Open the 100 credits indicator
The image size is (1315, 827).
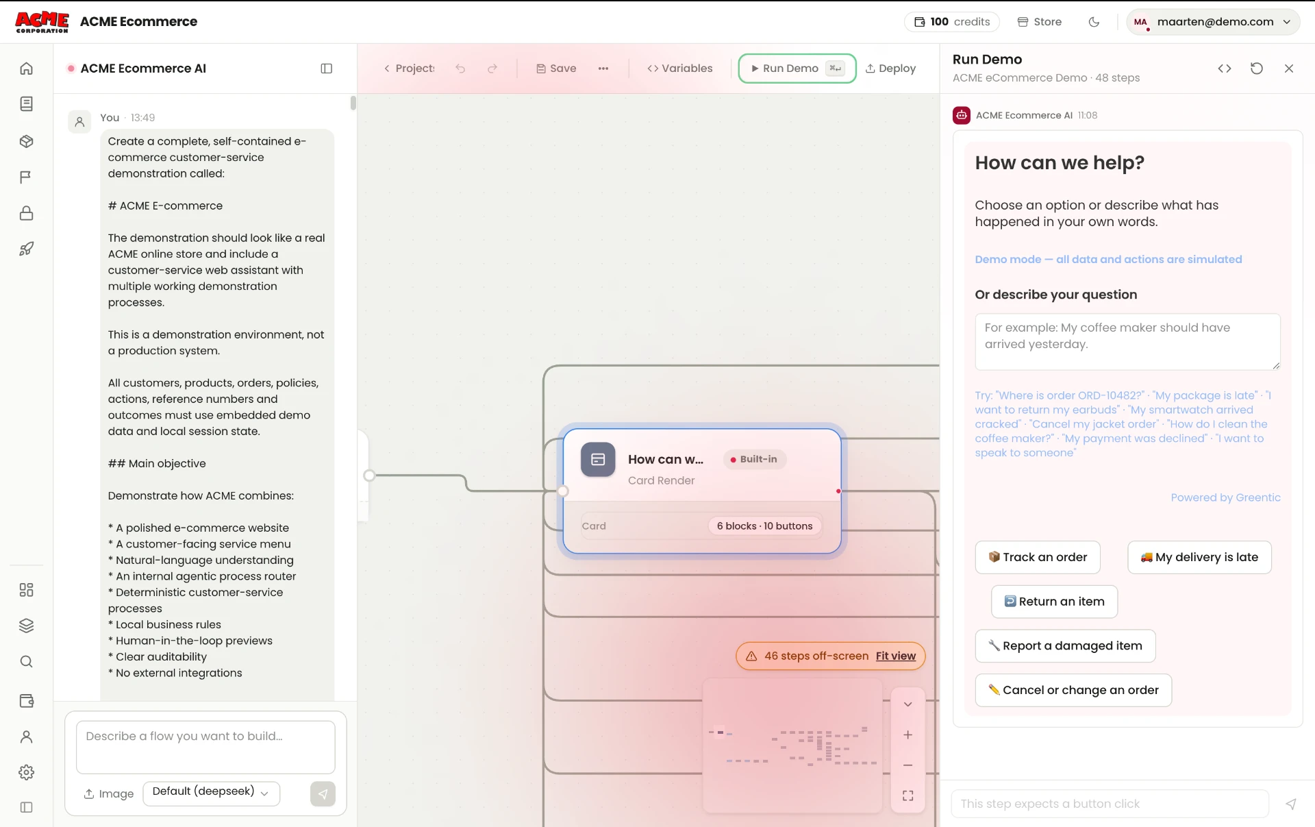952,22
